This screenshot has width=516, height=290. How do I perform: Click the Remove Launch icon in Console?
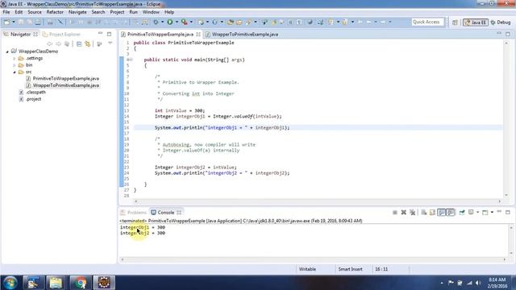404,213
